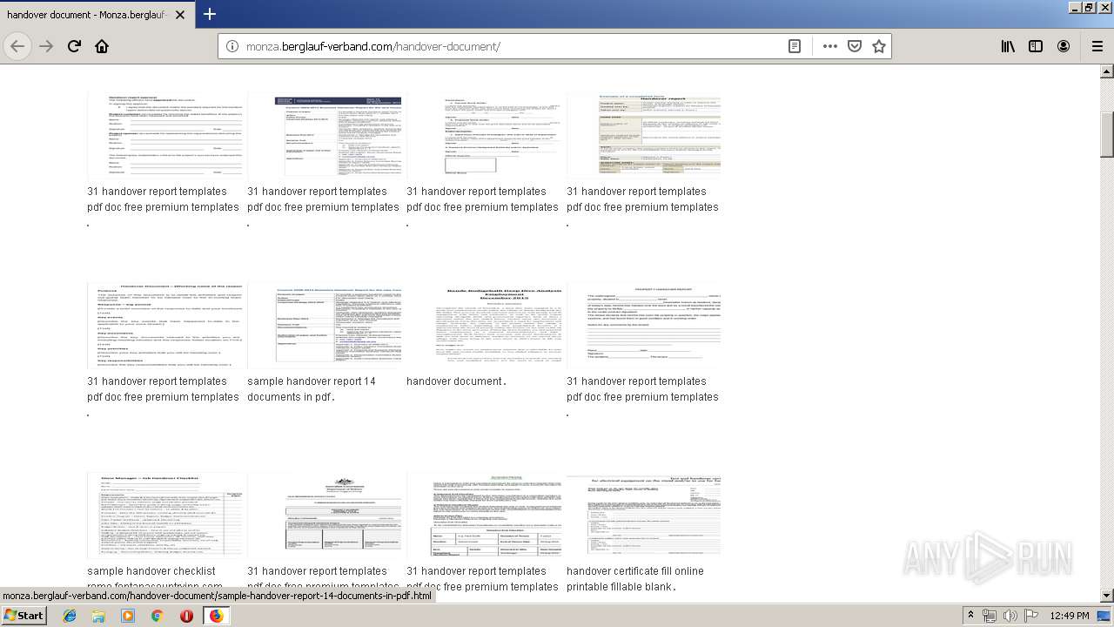Open the second top-row template thumbnail
The width and height of the screenshot is (1114, 627).
324,136
